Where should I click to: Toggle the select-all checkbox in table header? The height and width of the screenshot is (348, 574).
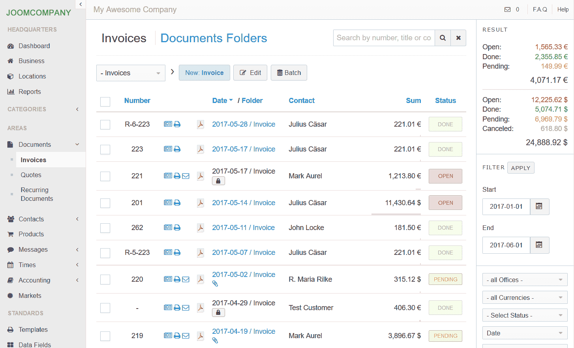pos(105,101)
